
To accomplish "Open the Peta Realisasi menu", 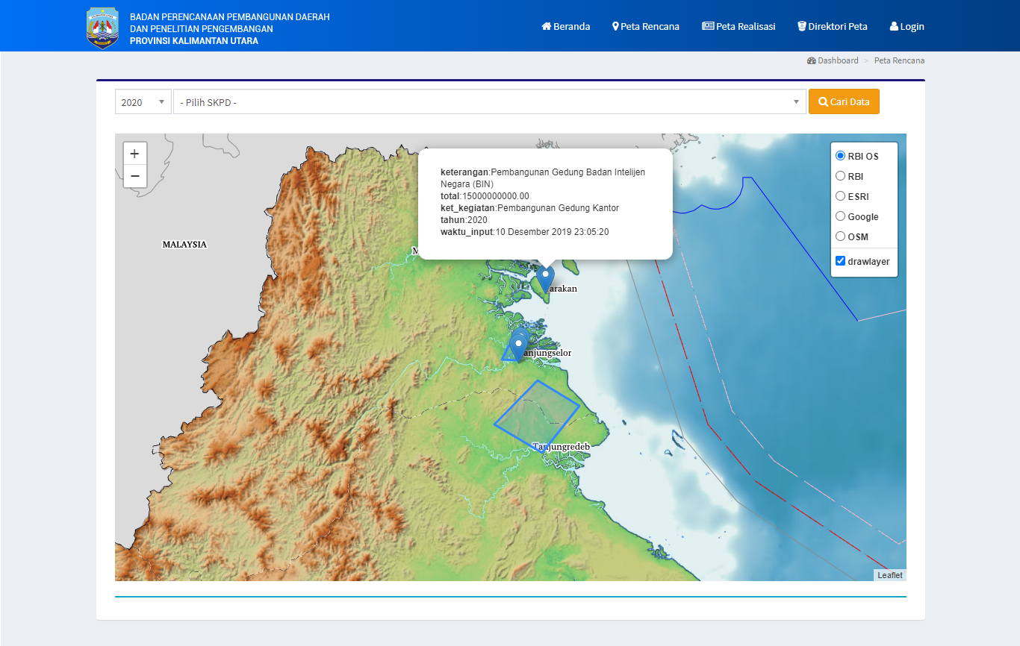I will click(738, 26).
